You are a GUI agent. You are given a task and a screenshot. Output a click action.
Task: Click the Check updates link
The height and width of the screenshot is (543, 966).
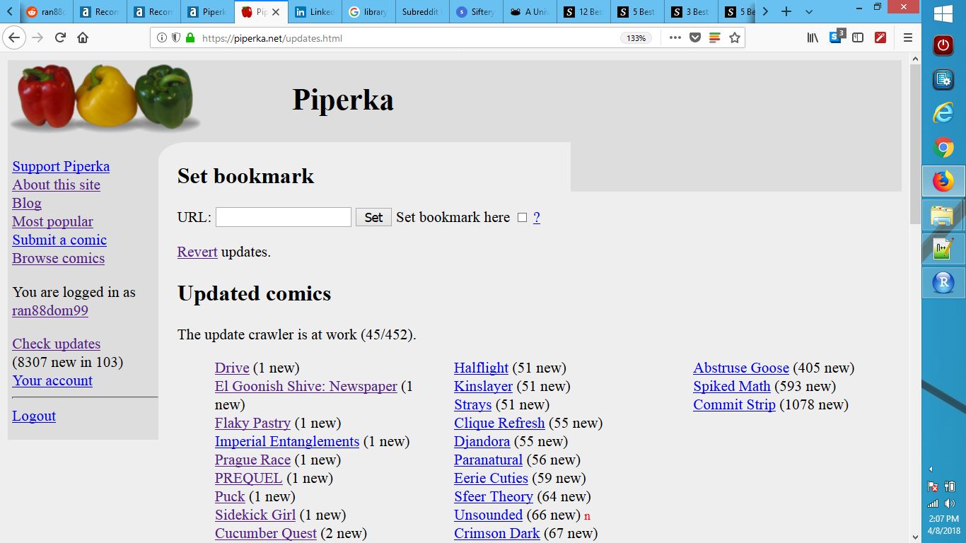click(x=56, y=344)
